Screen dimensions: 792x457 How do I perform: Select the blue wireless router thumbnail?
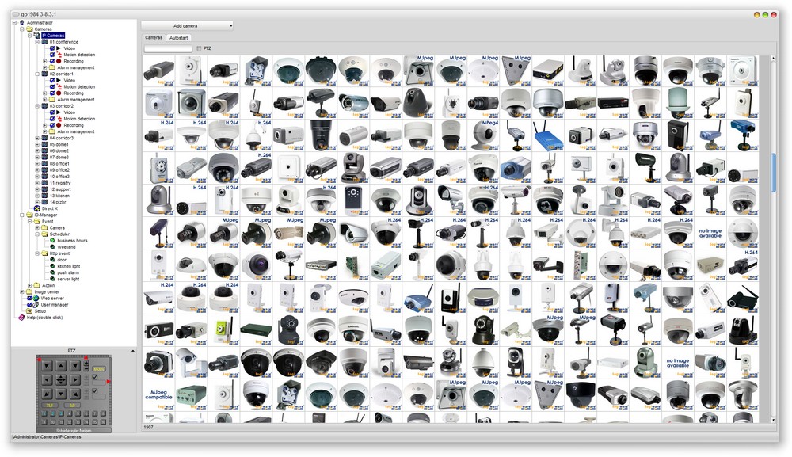pos(548,135)
